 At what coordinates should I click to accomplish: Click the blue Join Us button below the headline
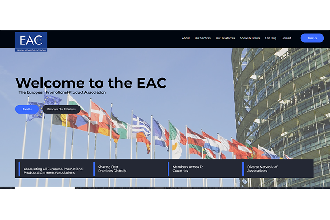coord(27,109)
